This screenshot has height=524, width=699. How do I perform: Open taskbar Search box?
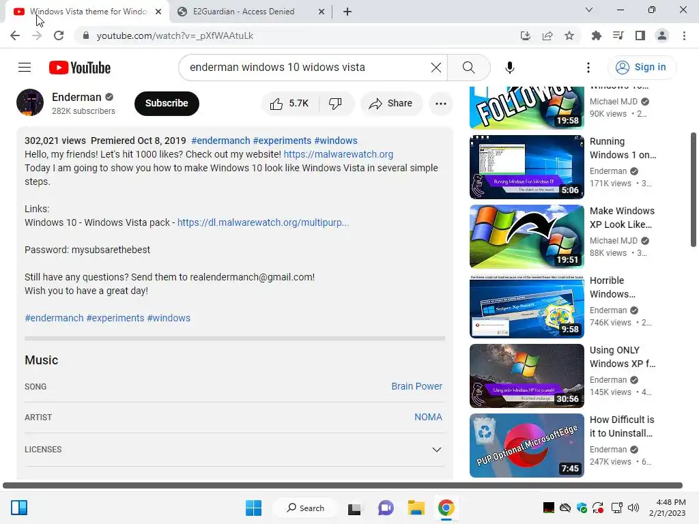click(x=306, y=508)
